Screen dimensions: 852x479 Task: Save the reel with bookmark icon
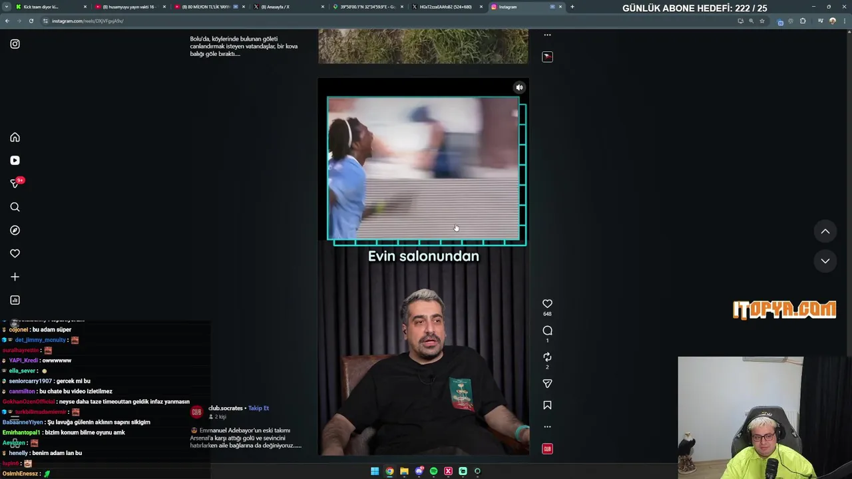[547, 405]
